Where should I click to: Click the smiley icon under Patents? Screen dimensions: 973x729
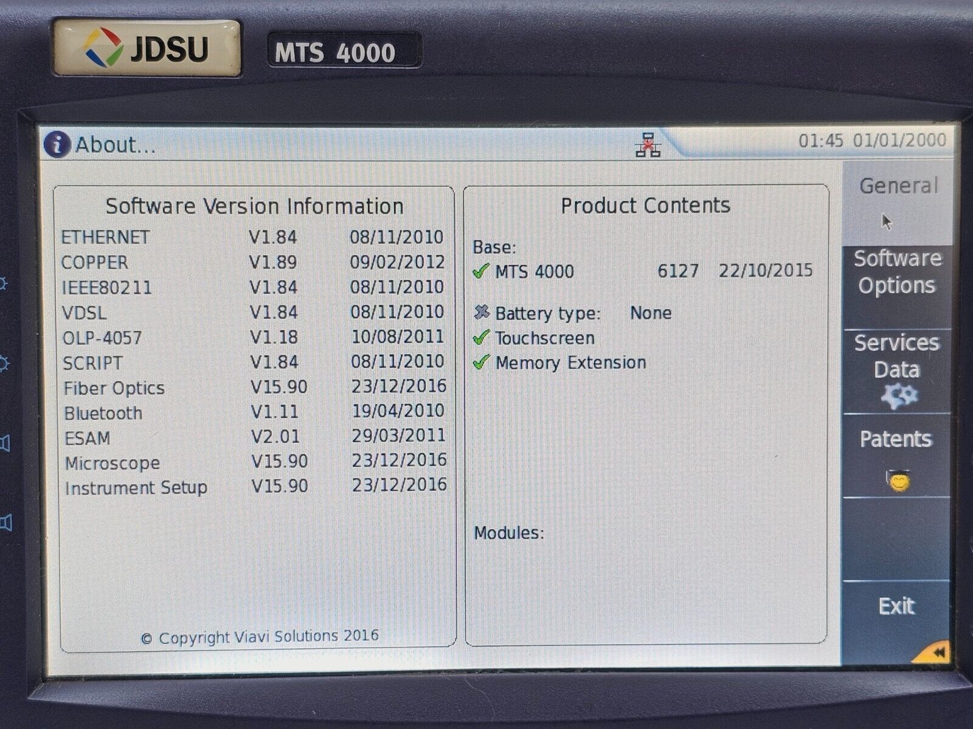(898, 481)
